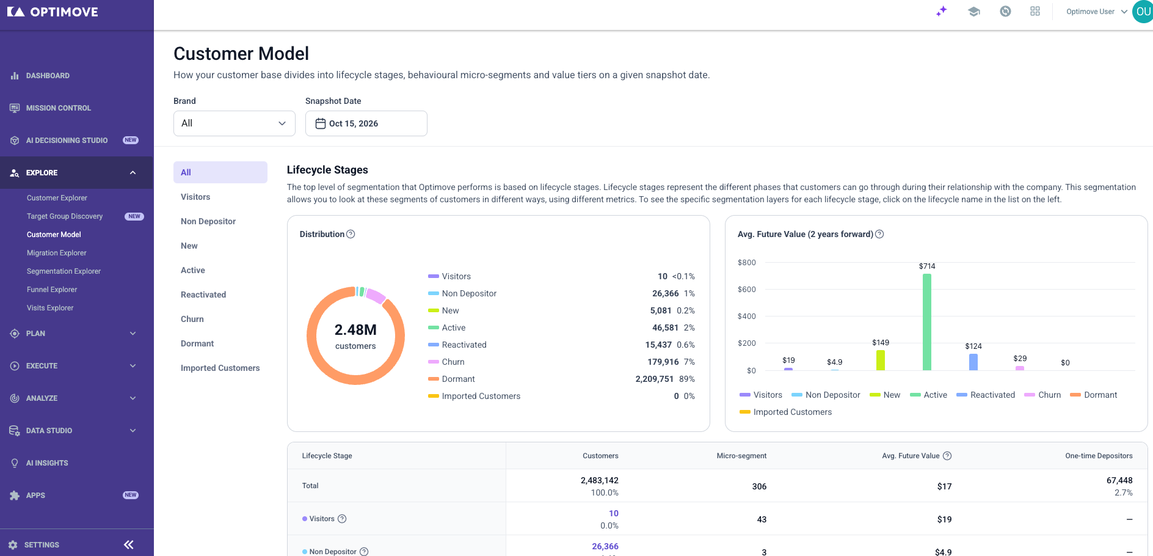1153x556 pixels.
Task: Click the Non Depositor count 26,366 link
Action: click(605, 546)
